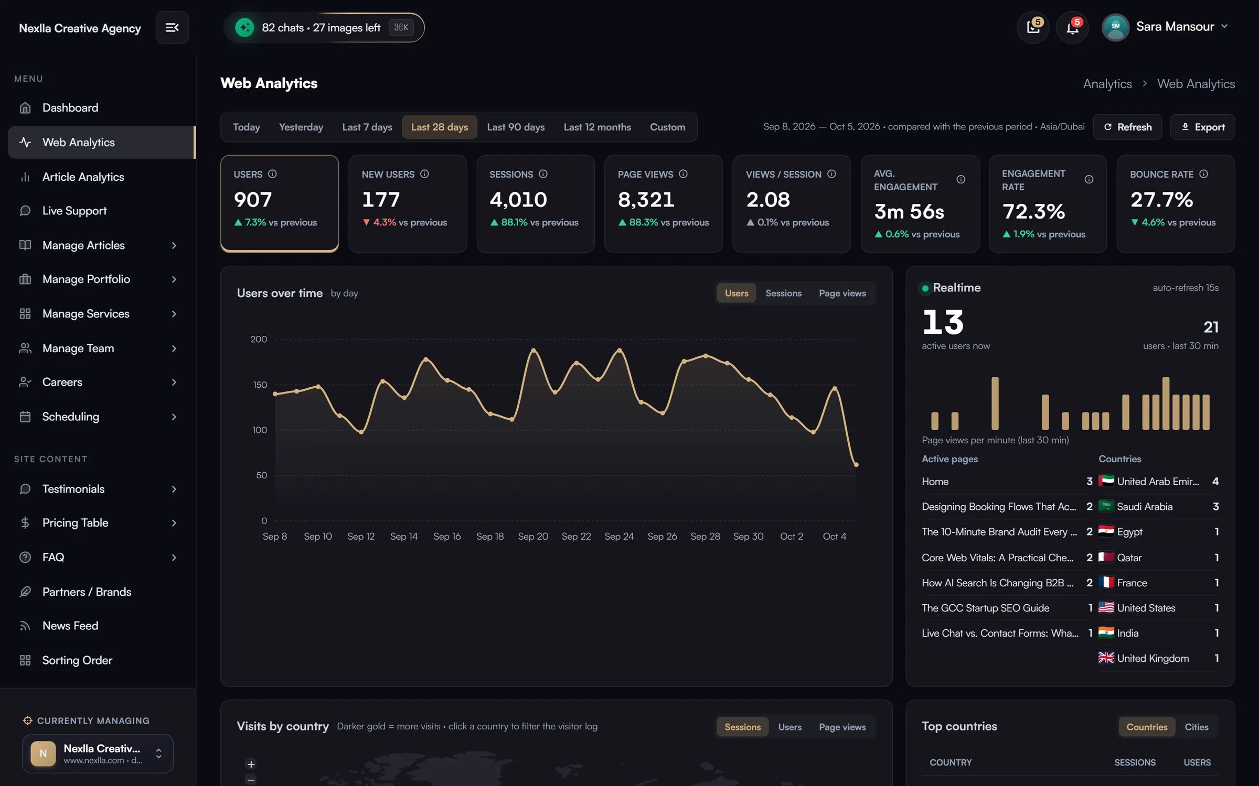
Task: Collapse sidebar with the menu toggle icon
Action: click(172, 27)
